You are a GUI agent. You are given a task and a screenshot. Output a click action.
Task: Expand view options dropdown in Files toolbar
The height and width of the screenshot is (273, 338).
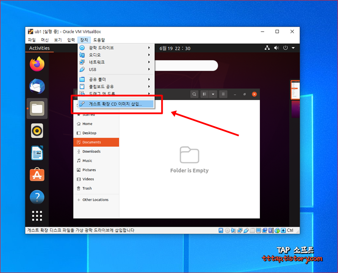click(x=213, y=94)
